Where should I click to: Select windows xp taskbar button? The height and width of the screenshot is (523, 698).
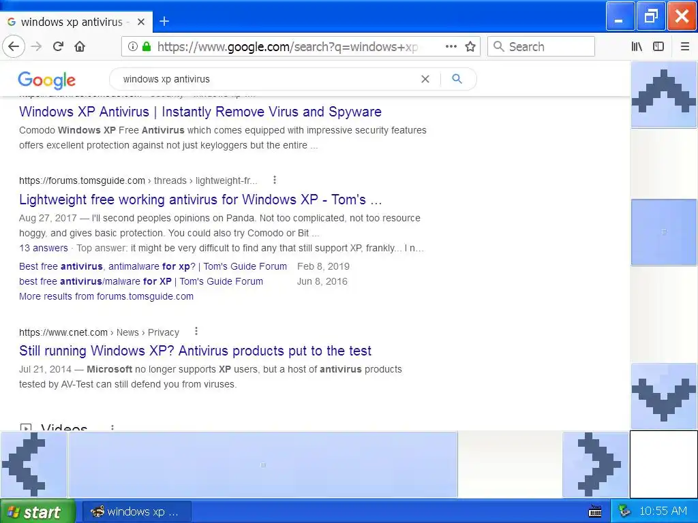(137, 511)
